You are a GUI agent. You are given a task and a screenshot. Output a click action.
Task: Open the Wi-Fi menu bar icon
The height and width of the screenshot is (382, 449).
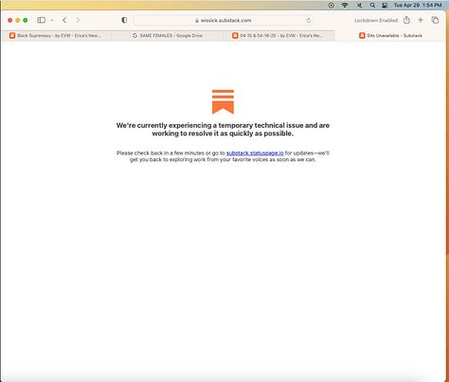345,5
